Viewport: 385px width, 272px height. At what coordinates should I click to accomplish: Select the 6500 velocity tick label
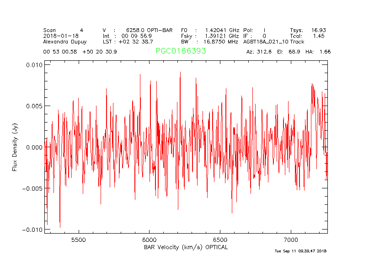(x=220, y=240)
